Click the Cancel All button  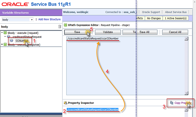[x=175, y=32]
